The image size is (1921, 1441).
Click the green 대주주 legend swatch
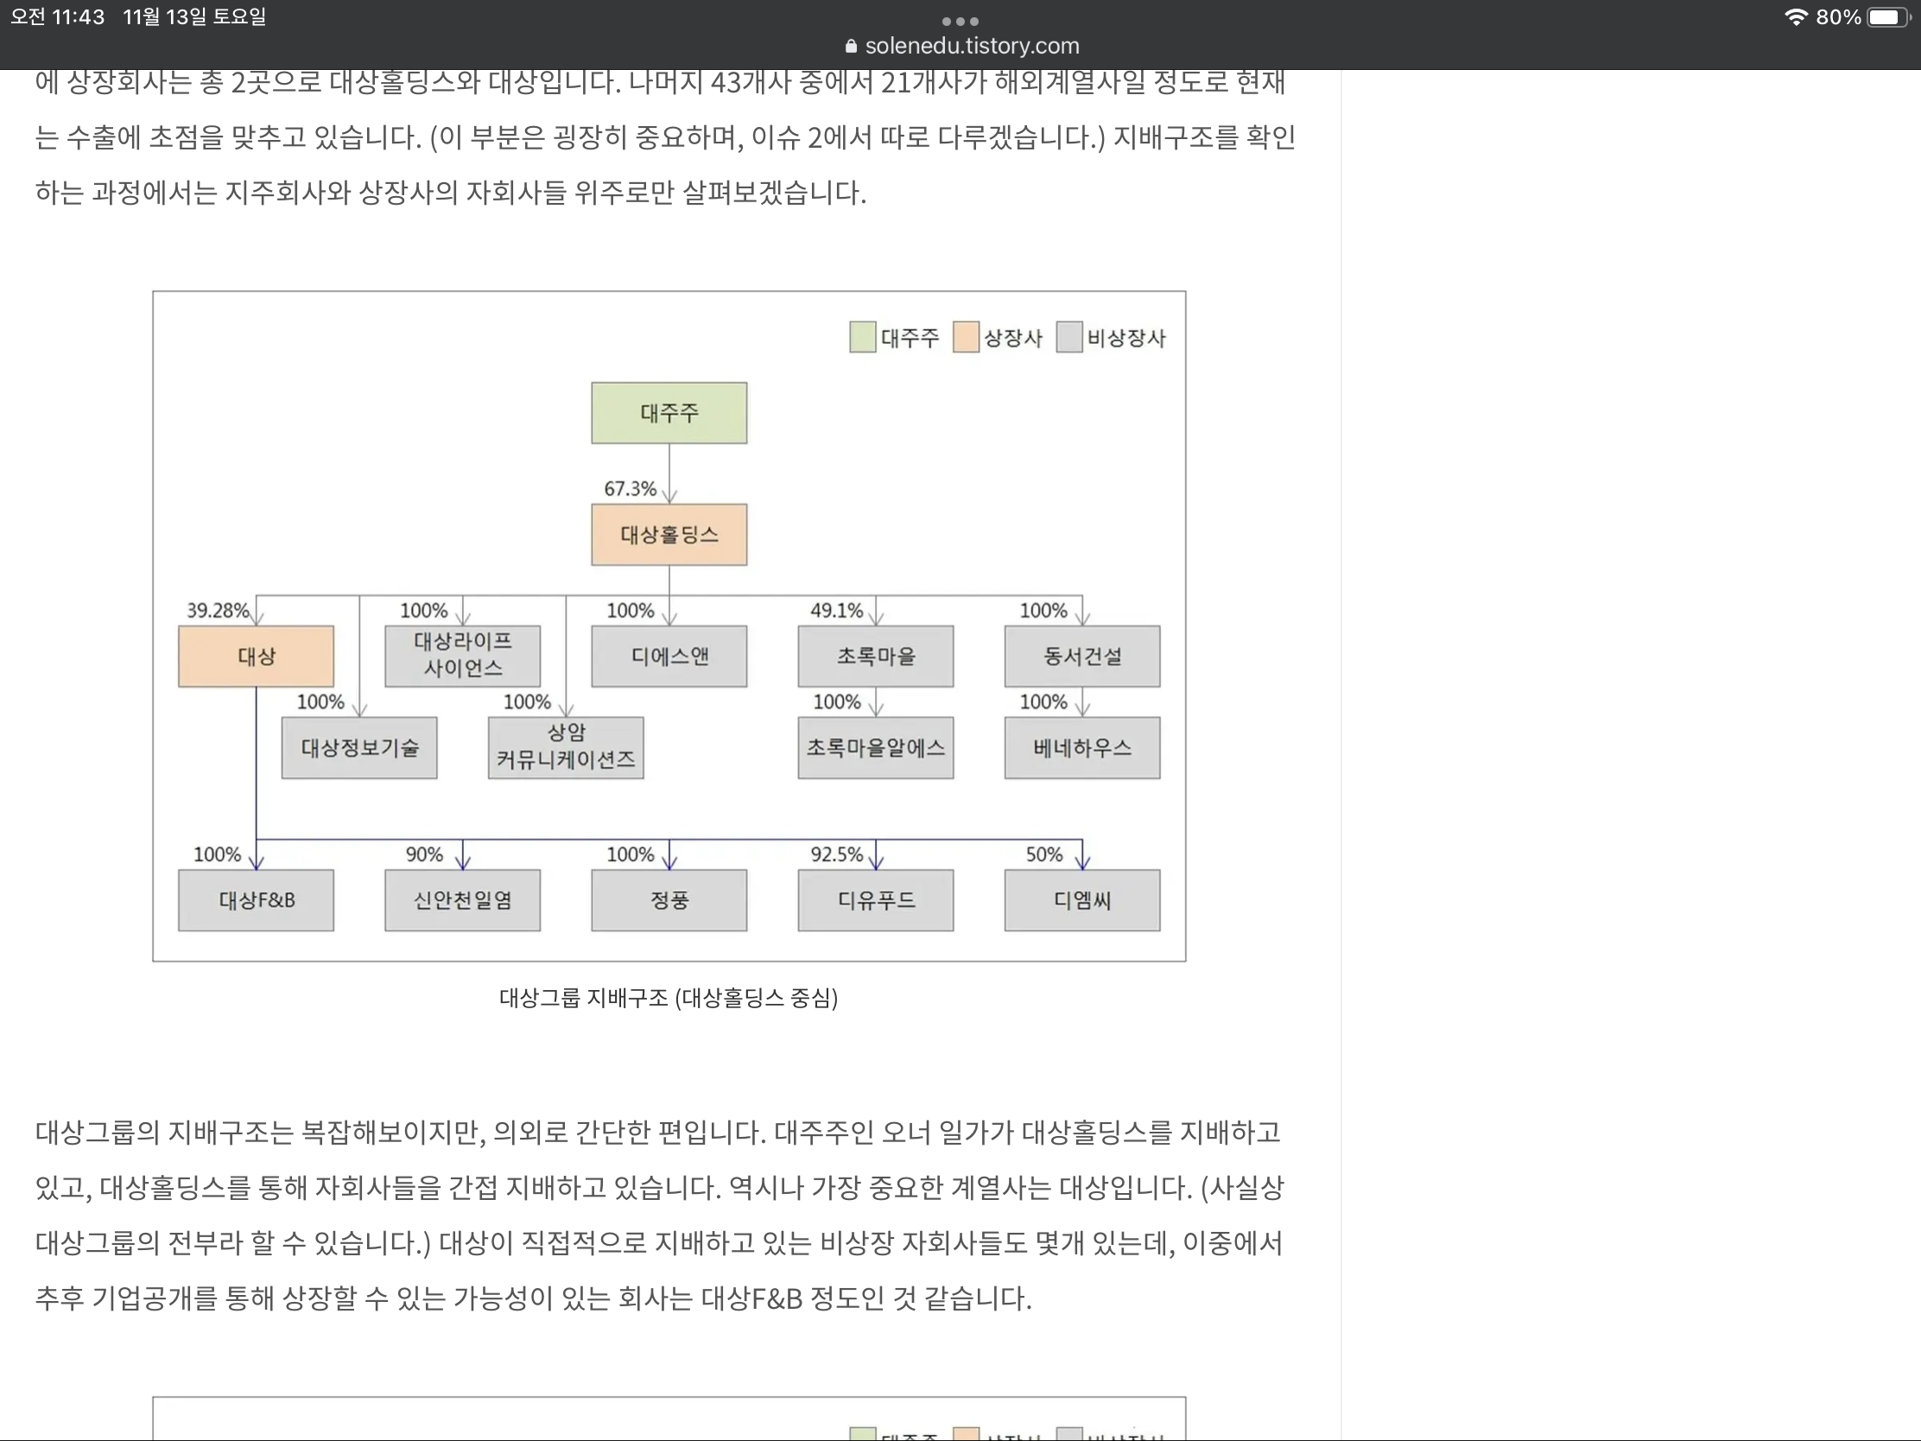pyautogui.click(x=862, y=337)
